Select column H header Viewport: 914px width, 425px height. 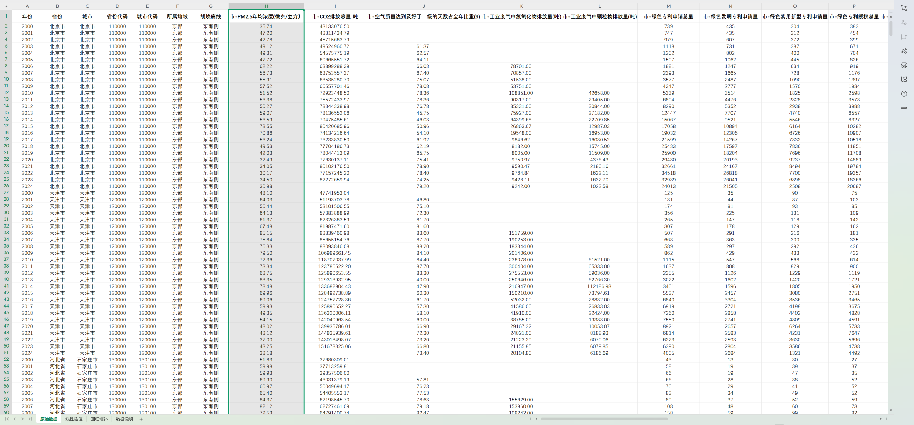266,6
